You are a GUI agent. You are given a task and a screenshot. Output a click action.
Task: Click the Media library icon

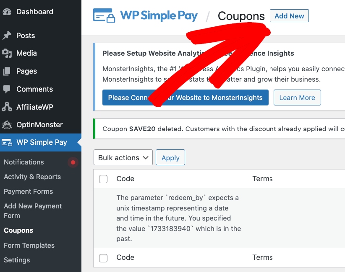coord(7,54)
